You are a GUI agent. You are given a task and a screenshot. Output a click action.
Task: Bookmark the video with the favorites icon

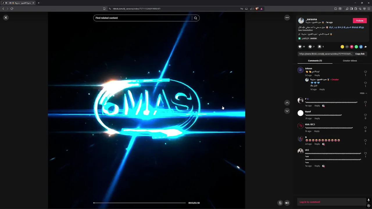coord(319,47)
